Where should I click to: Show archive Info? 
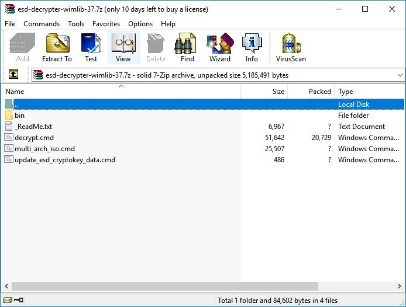point(252,47)
